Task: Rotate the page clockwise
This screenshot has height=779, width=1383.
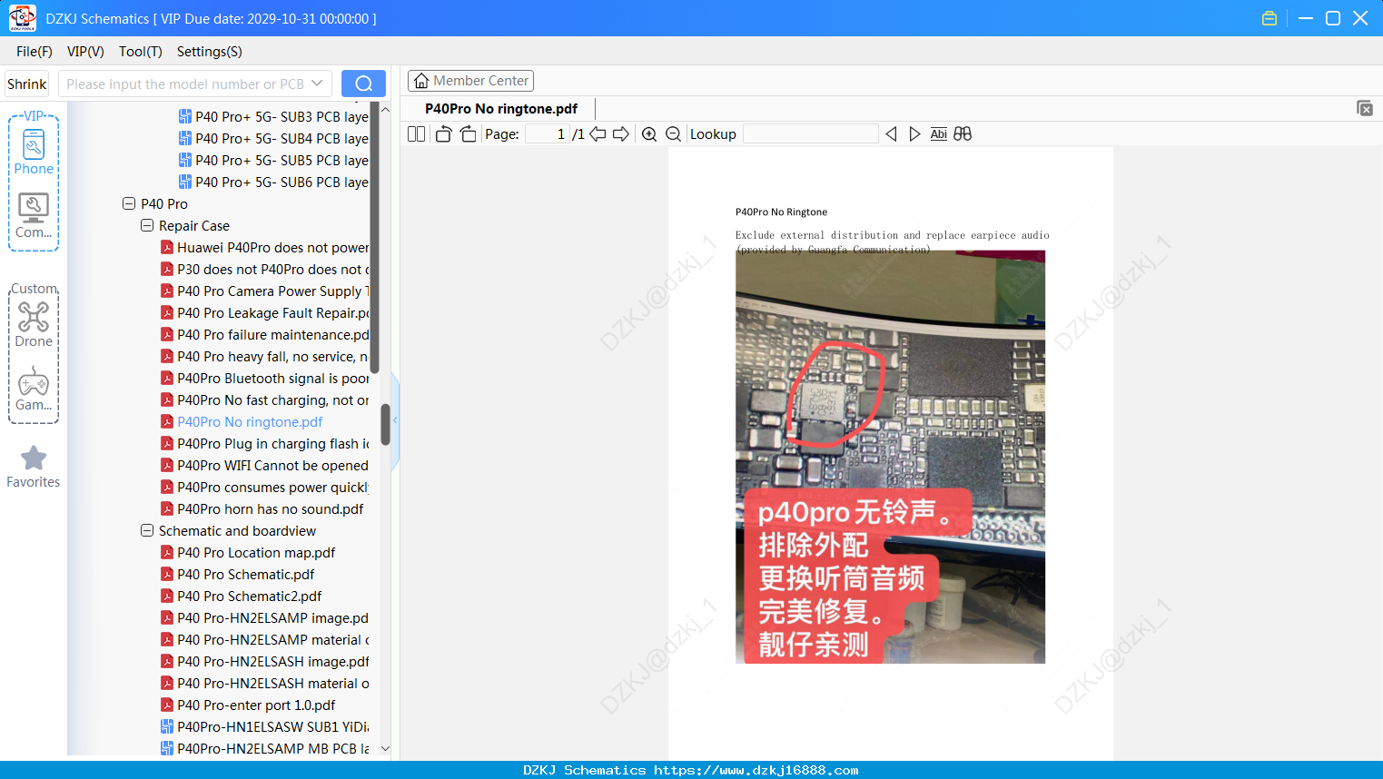Action: tap(468, 134)
